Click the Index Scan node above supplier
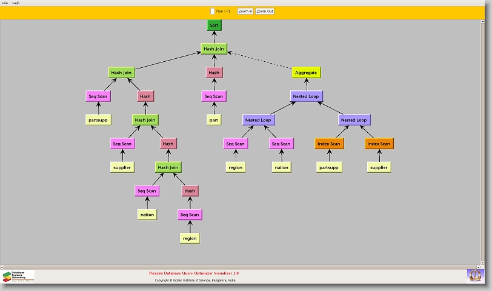492x291 pixels. point(379,144)
